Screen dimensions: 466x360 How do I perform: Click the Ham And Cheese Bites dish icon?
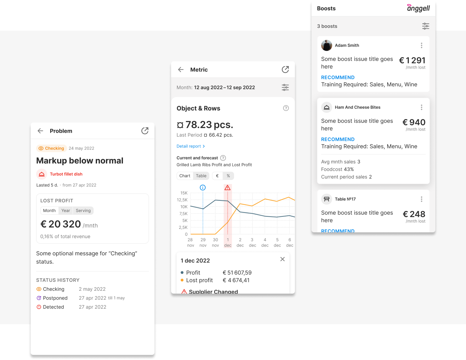pos(327,107)
